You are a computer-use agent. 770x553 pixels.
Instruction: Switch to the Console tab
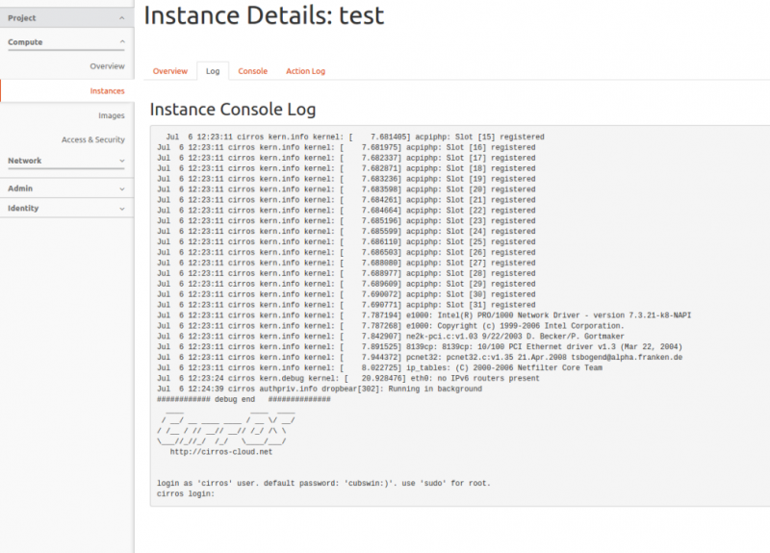[252, 71]
